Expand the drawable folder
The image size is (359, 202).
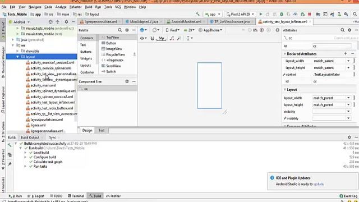[x=17, y=51]
